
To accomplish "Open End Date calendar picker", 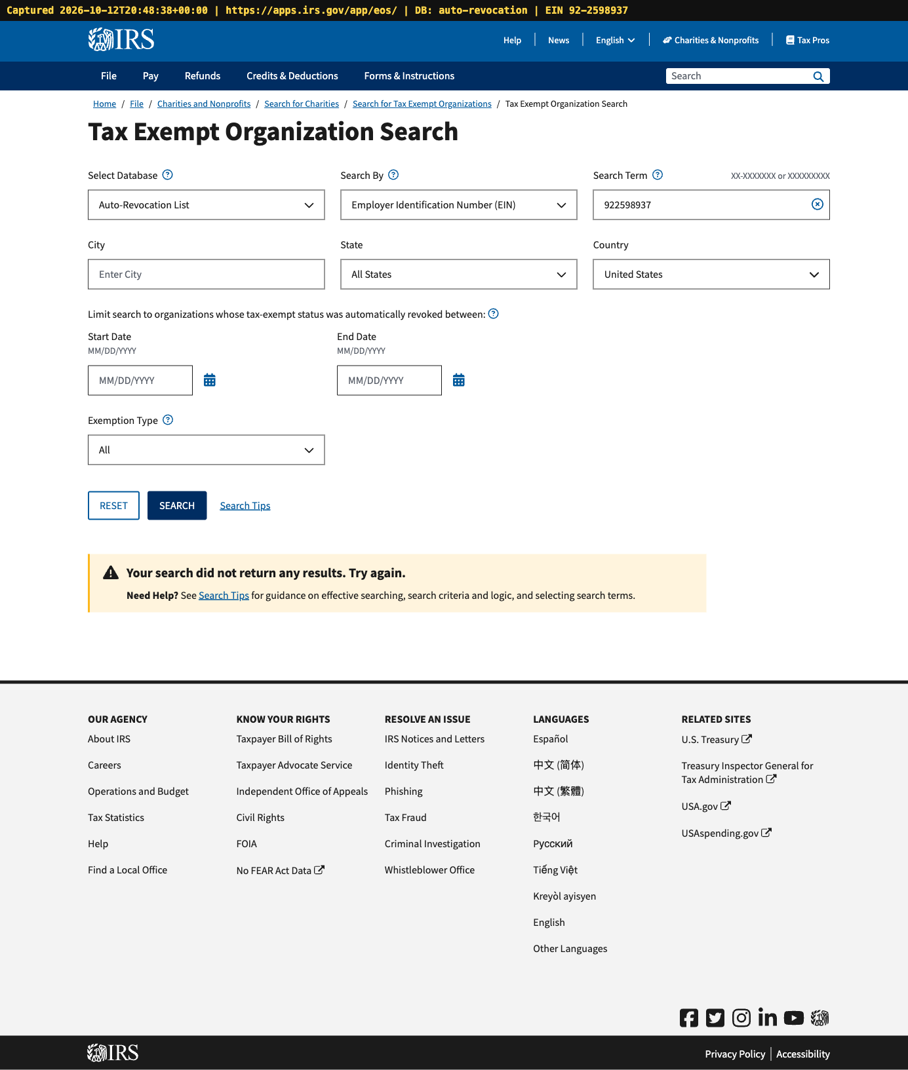I will [459, 380].
